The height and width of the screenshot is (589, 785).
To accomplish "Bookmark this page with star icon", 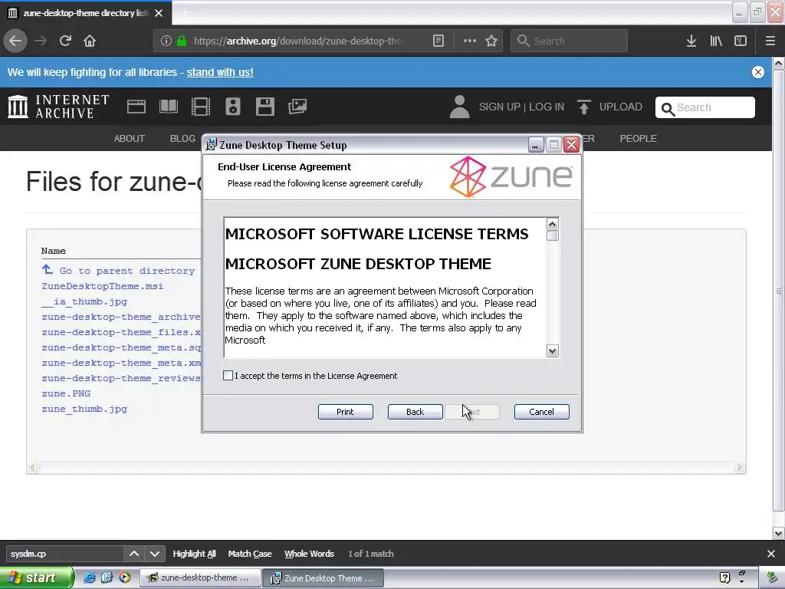I will pos(491,41).
